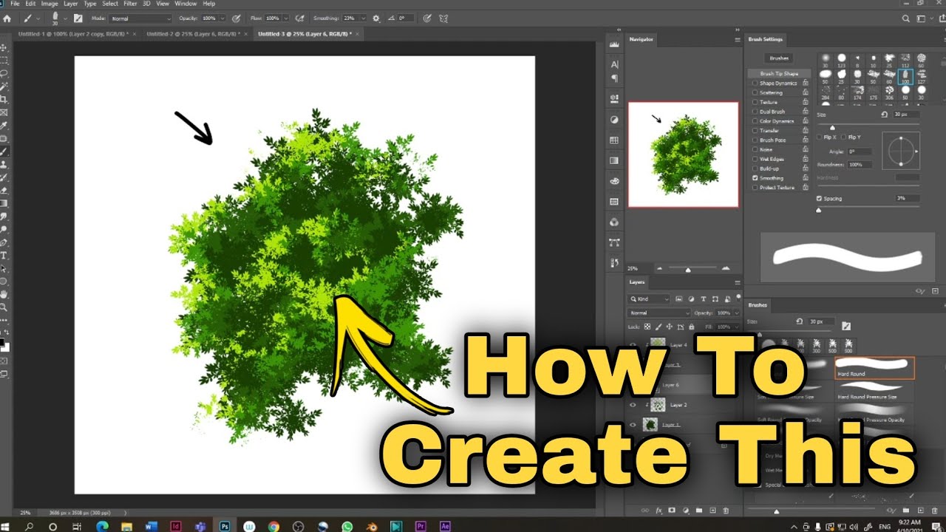The height and width of the screenshot is (532, 946).
Task: Open the layer blend mode Normal dropdown
Action: click(659, 313)
